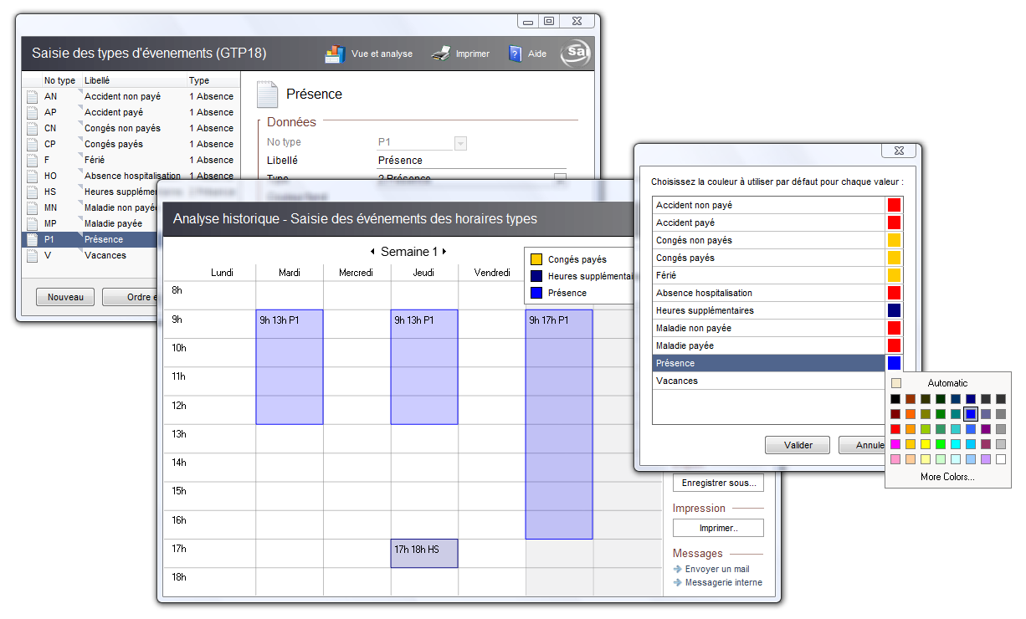The width and height of the screenshot is (1026, 619).
Task: Go to previous week arrow
Action: [x=372, y=252]
